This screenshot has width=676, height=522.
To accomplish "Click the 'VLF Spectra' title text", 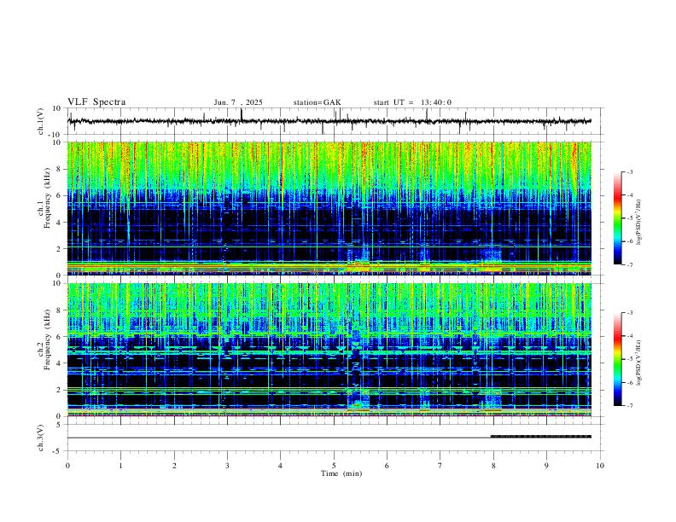I will click(96, 102).
